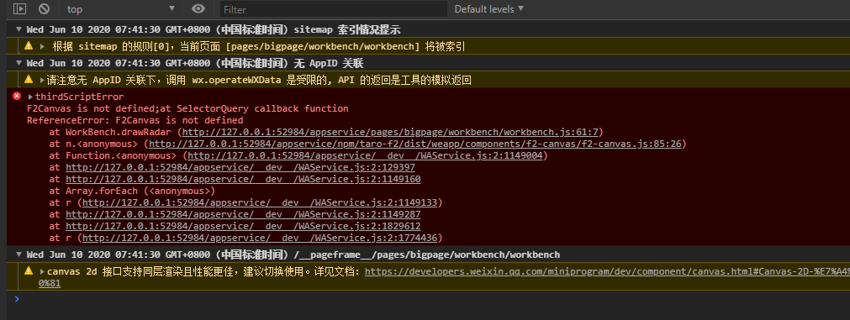The image size is (850, 320).
Task: Open the Default levels dropdown
Action: click(x=489, y=8)
